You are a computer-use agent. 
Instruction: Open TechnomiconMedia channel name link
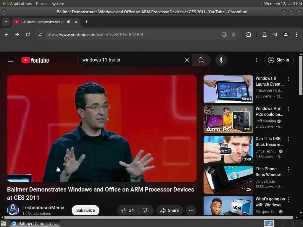pyautogui.click(x=43, y=208)
